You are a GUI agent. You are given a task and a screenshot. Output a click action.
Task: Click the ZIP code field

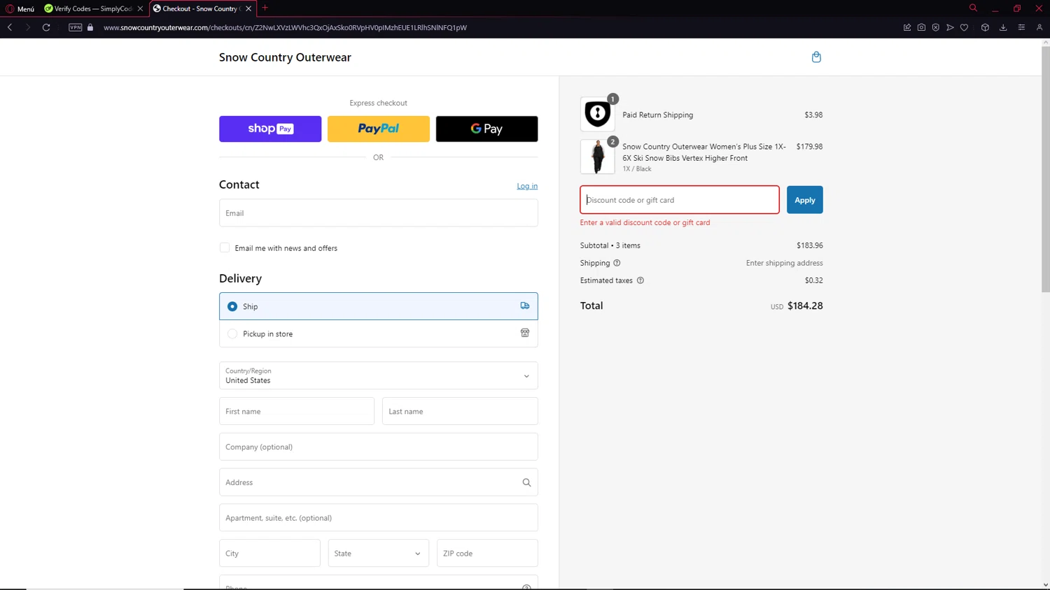pos(487,553)
